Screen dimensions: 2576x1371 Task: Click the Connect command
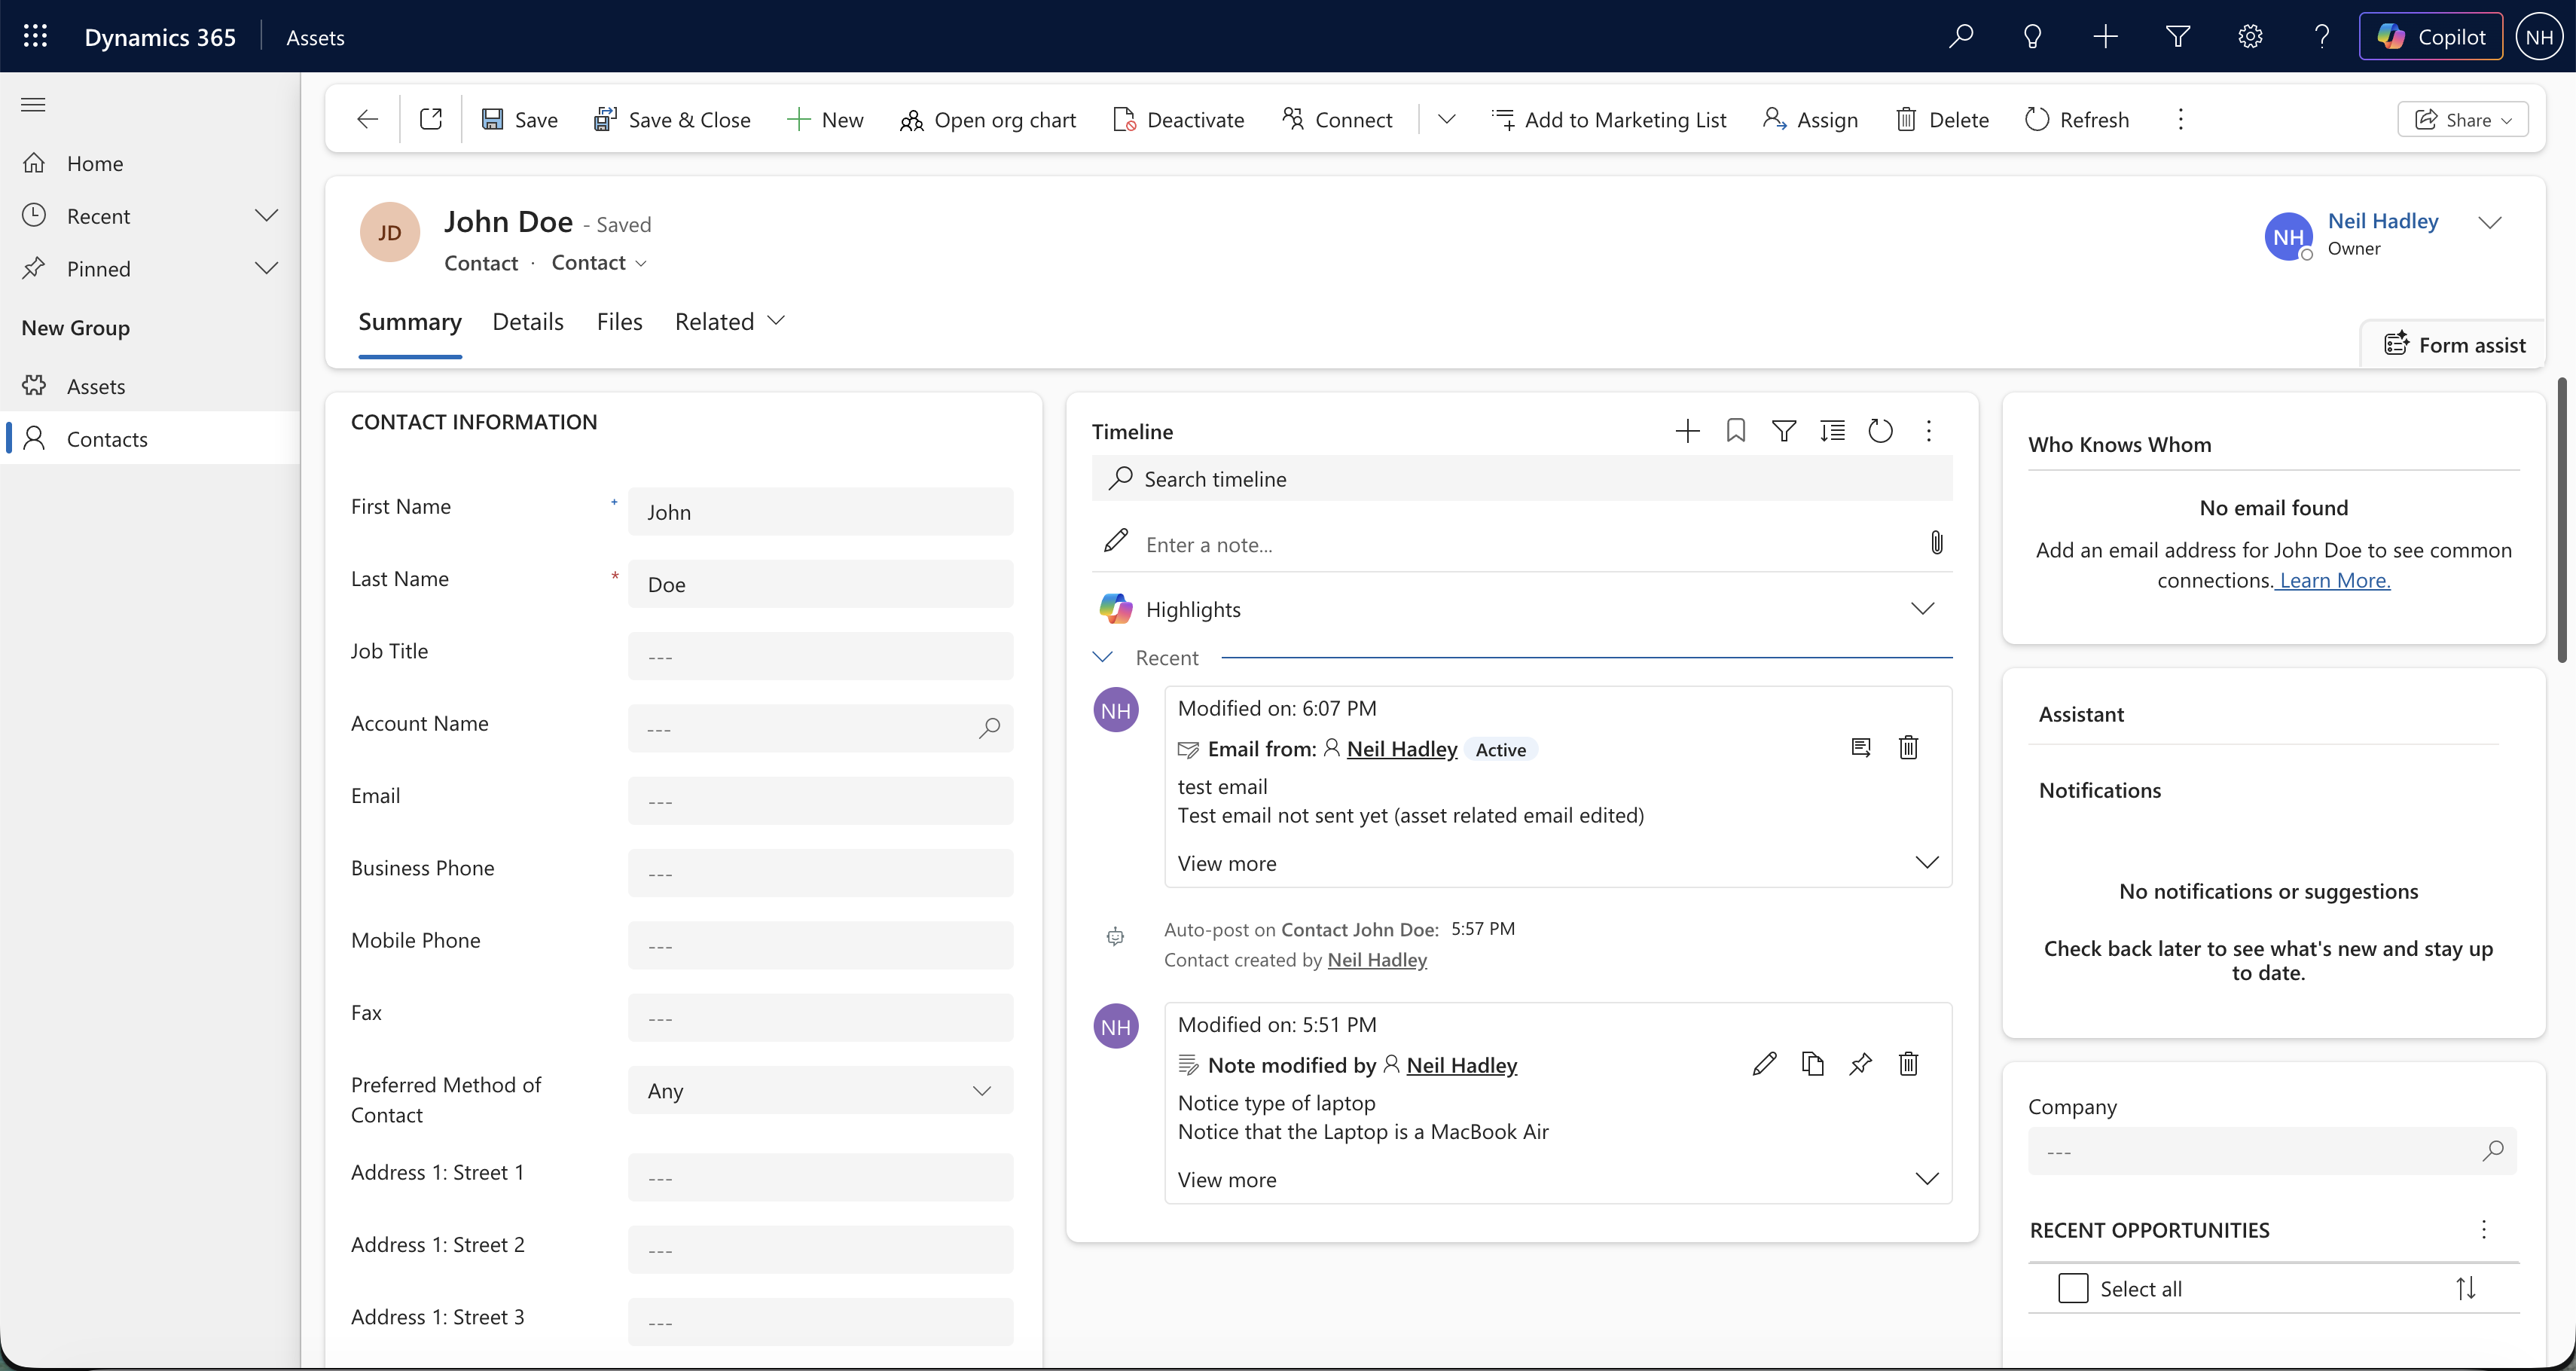coord(1337,120)
